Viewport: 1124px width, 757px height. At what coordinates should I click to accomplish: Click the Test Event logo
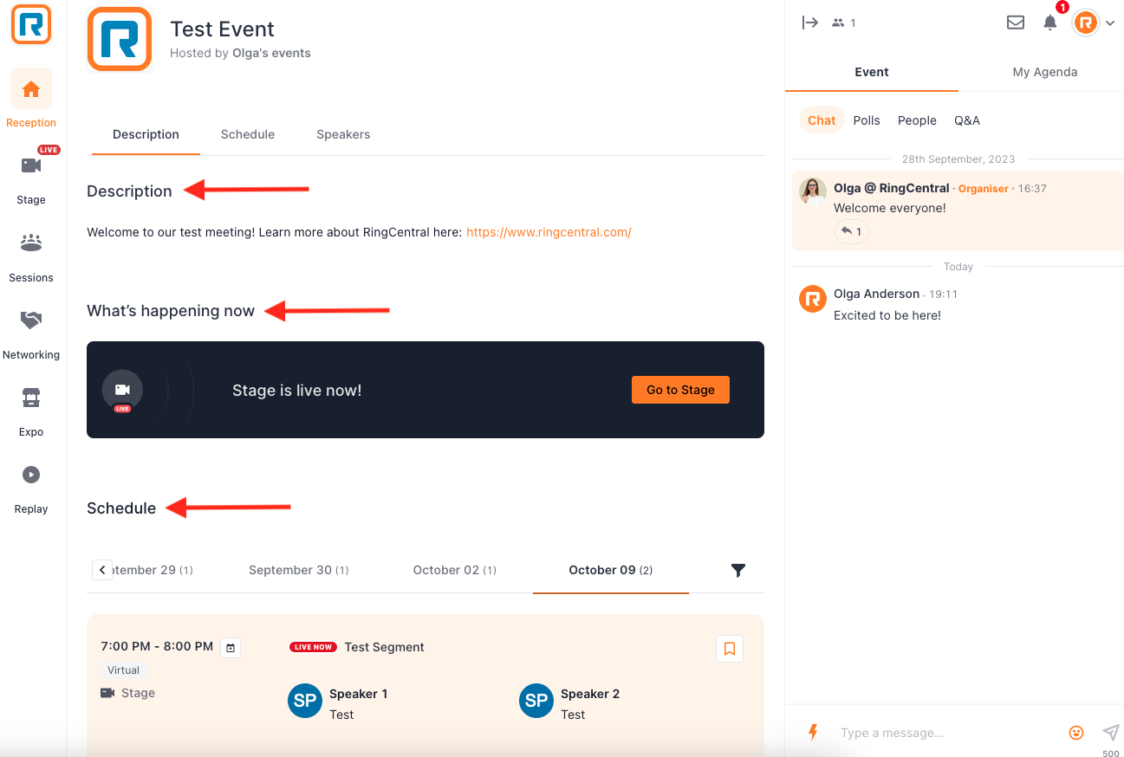[x=120, y=39]
